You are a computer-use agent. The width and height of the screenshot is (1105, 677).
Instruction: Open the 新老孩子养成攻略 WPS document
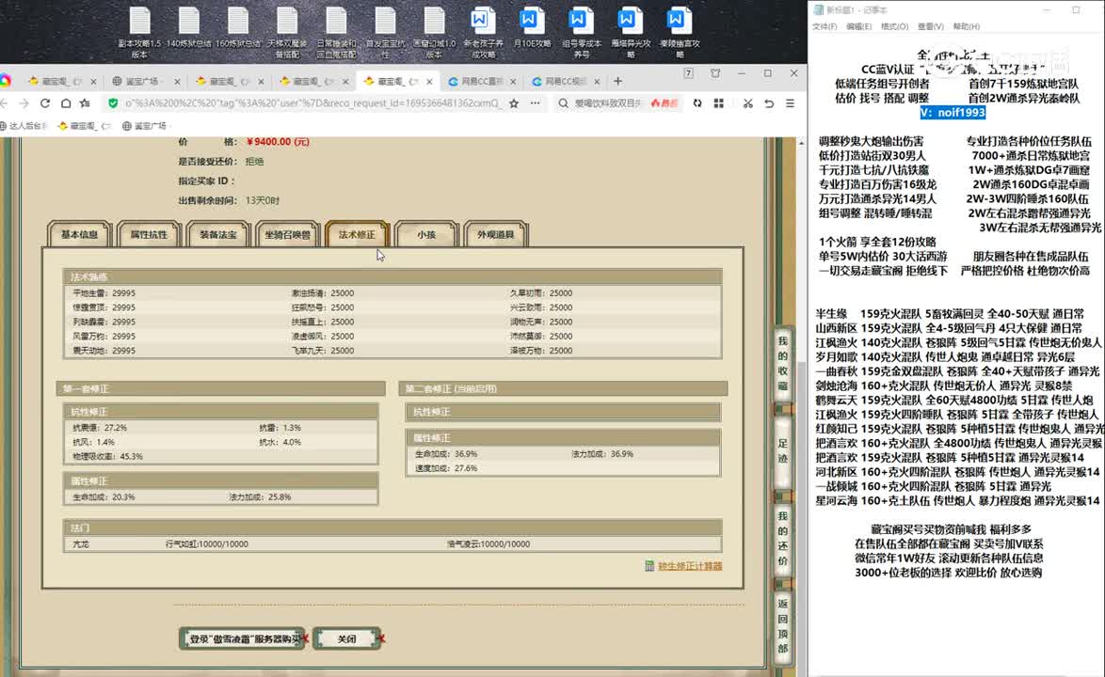[483, 32]
